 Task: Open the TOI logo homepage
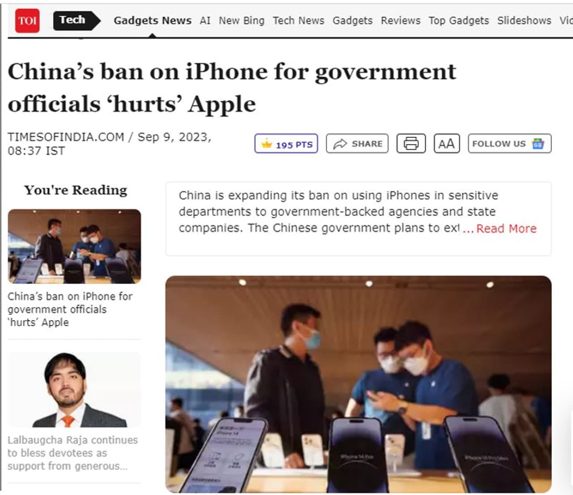[27, 21]
